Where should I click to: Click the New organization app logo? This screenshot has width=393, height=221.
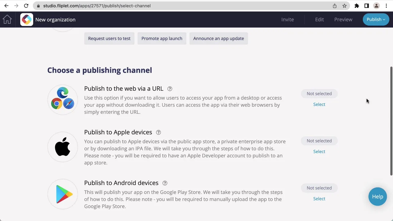[27, 20]
